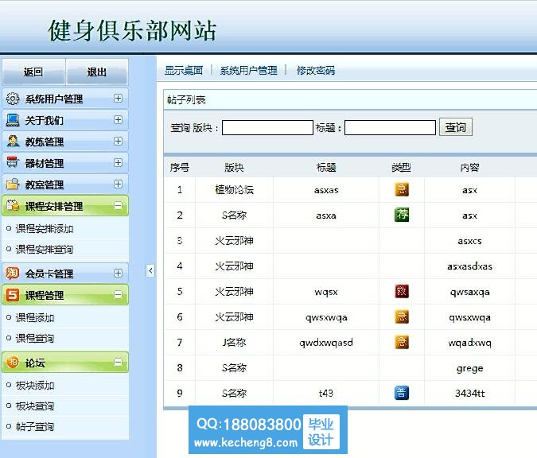Click the schedule icon beside 课程安排管理
The image size is (537, 458).
click(13, 205)
